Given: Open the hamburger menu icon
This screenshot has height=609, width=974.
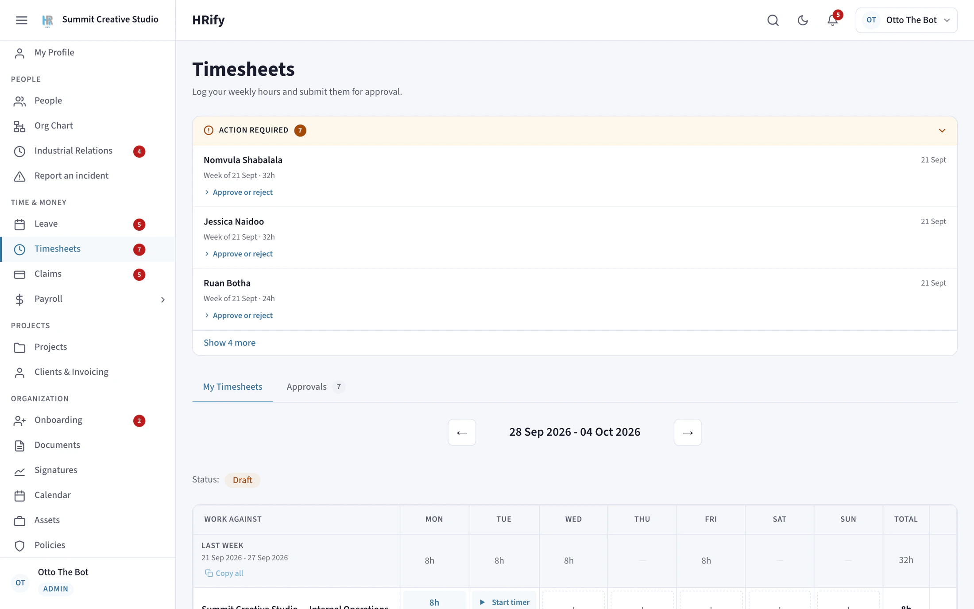Looking at the screenshot, I should [21, 20].
